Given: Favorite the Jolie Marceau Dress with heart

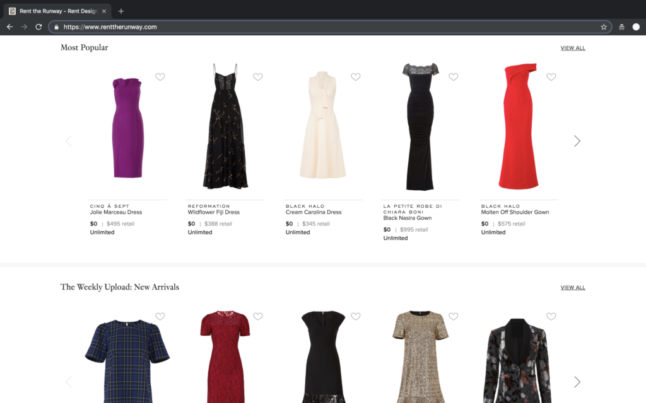Looking at the screenshot, I should coord(160,77).
